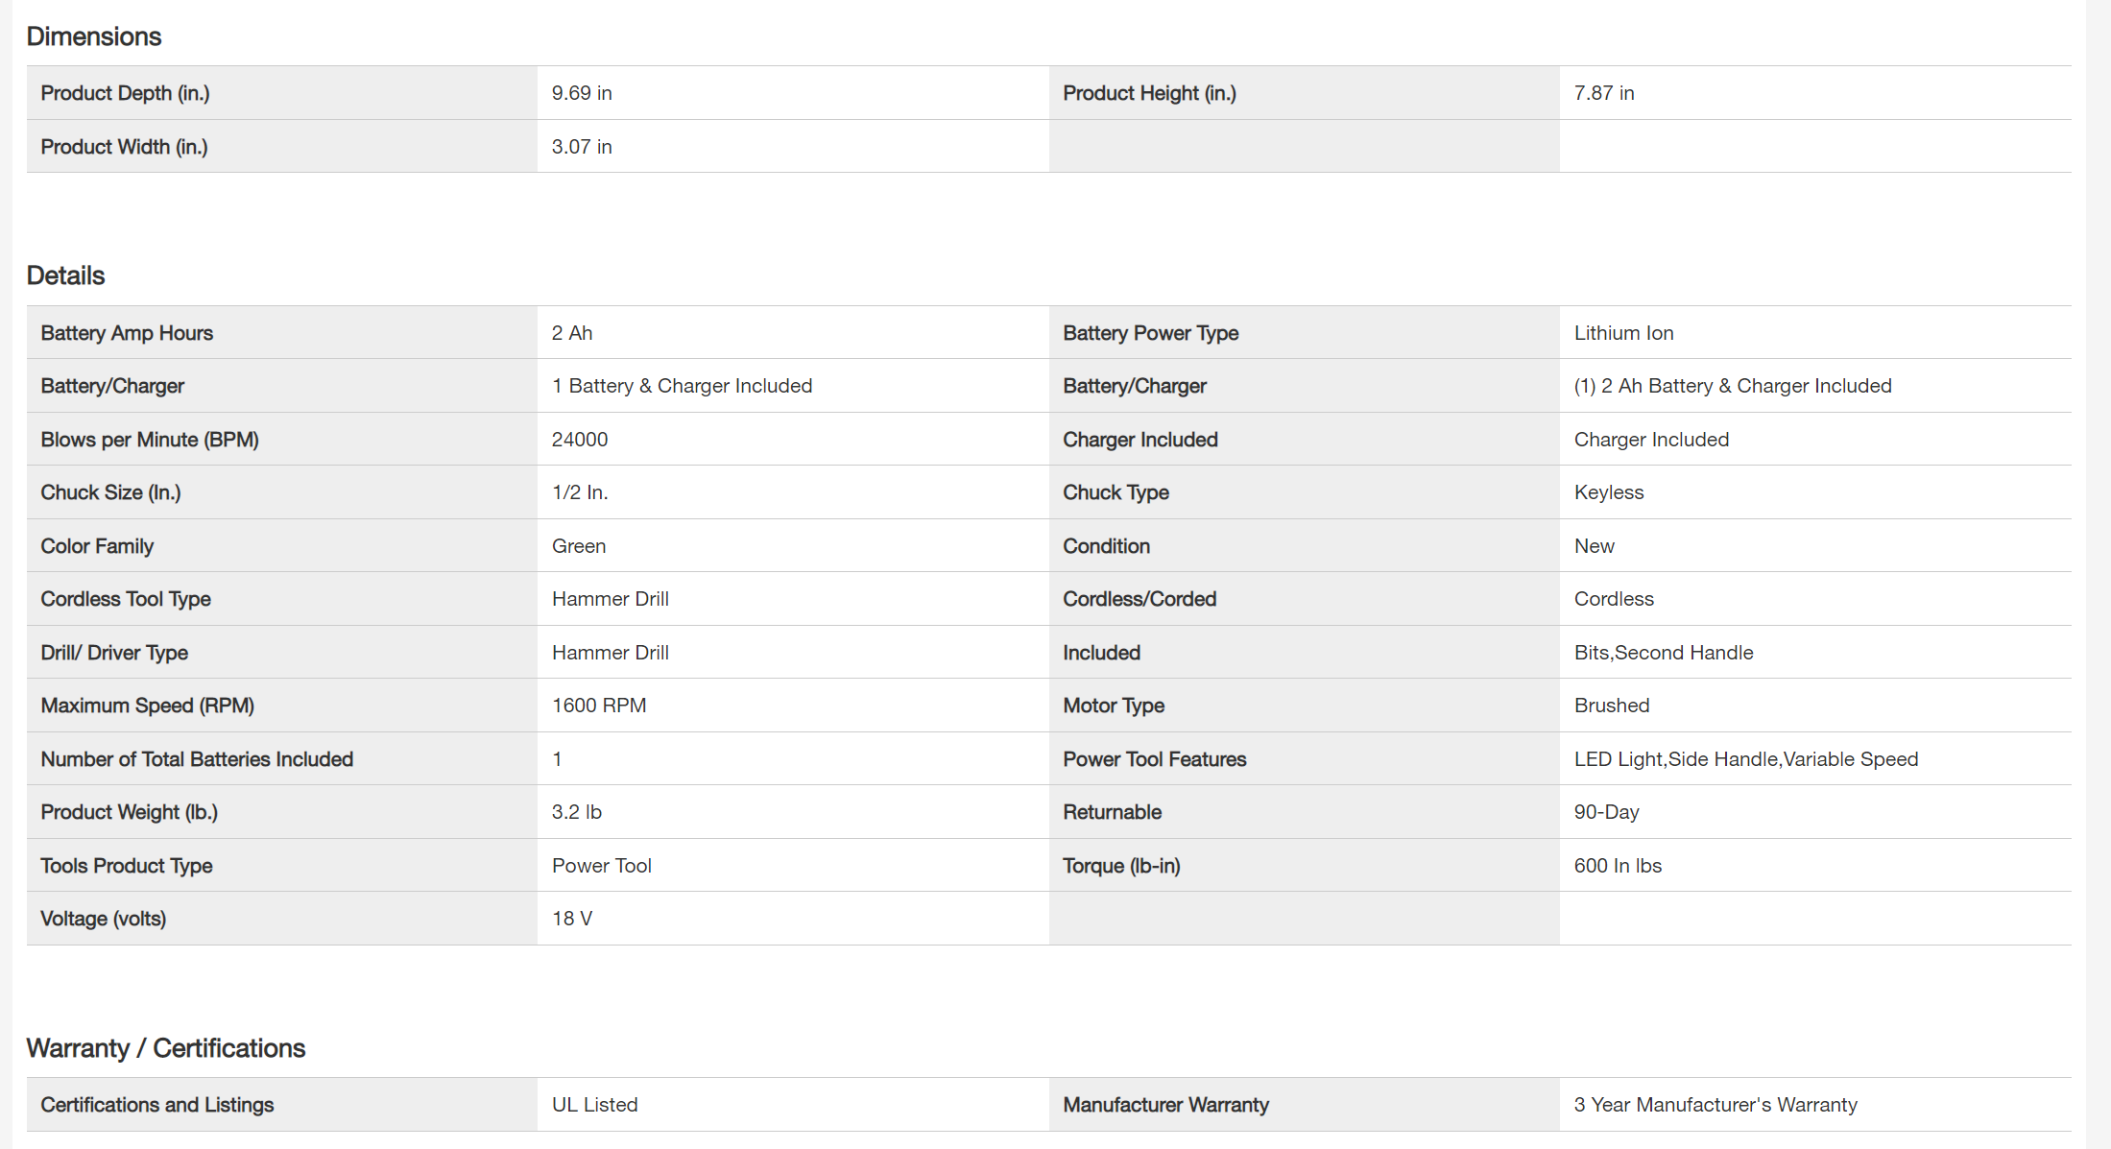Select the Battery Amp Hours label
Viewport: 2111px width, 1149px height.
[x=127, y=333]
